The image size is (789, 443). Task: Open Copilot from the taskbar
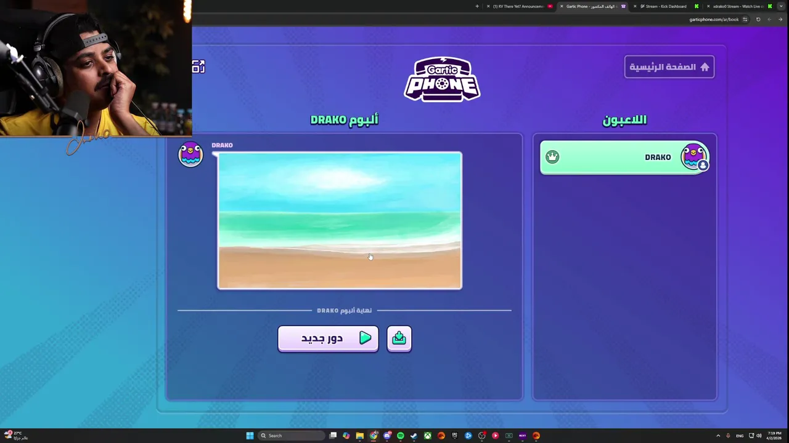[x=346, y=436]
